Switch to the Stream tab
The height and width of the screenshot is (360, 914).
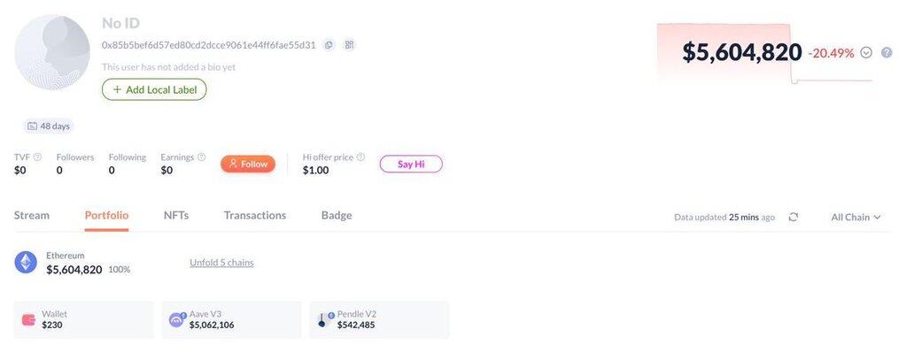click(x=32, y=215)
